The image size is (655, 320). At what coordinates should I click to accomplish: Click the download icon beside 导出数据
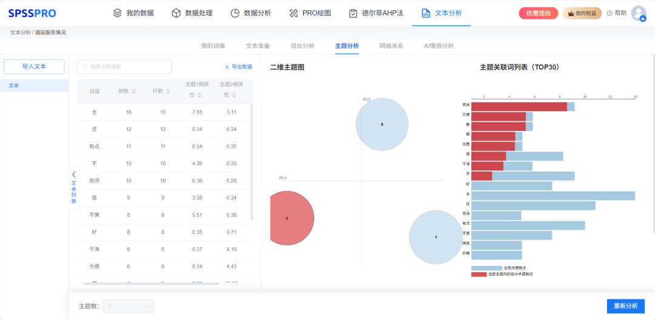click(x=227, y=67)
